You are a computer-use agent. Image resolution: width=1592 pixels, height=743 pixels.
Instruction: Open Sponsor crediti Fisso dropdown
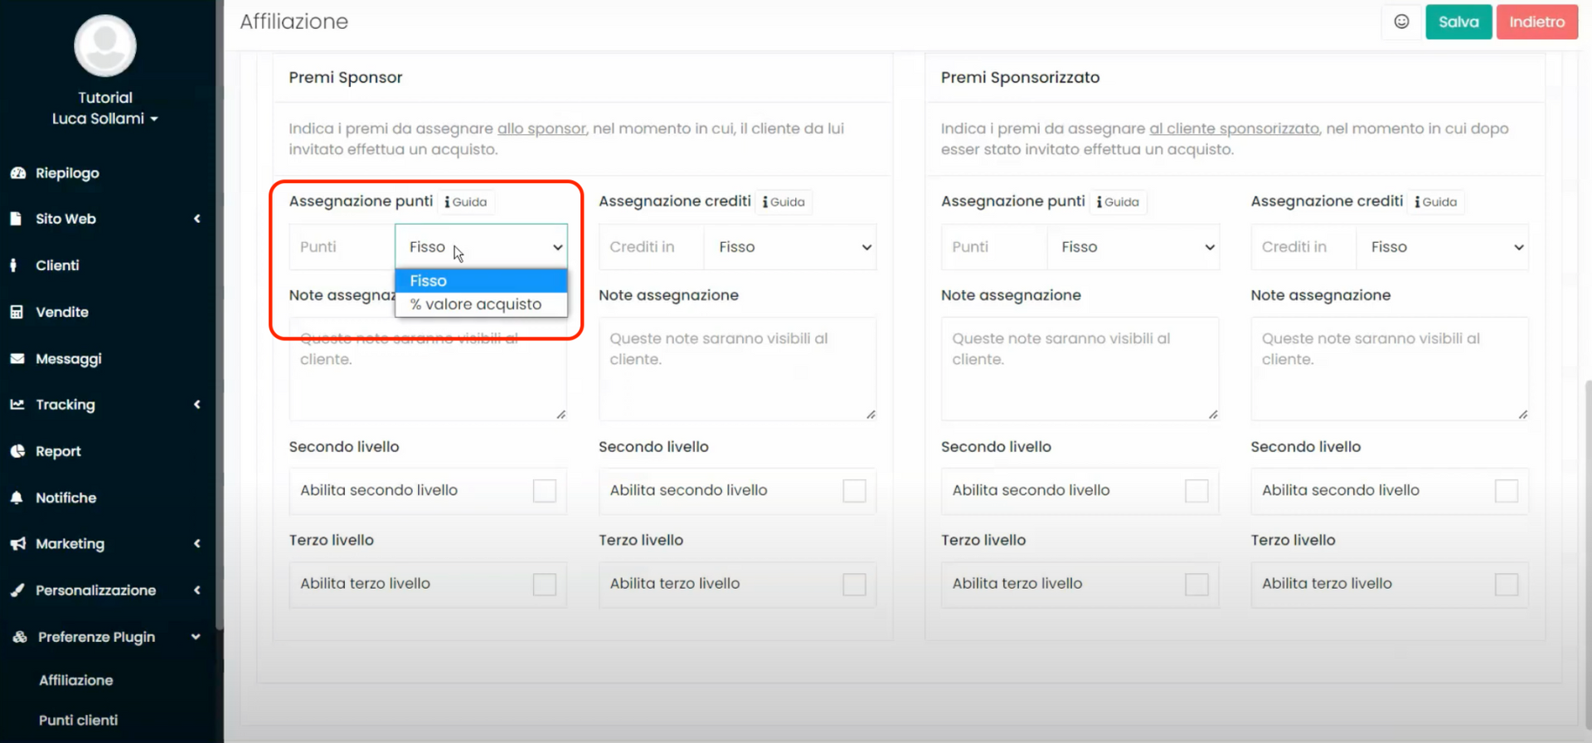coord(789,247)
